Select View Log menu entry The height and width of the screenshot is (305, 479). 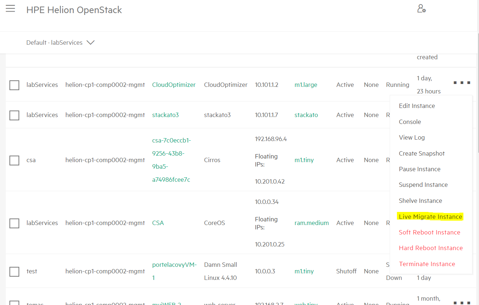tap(411, 137)
